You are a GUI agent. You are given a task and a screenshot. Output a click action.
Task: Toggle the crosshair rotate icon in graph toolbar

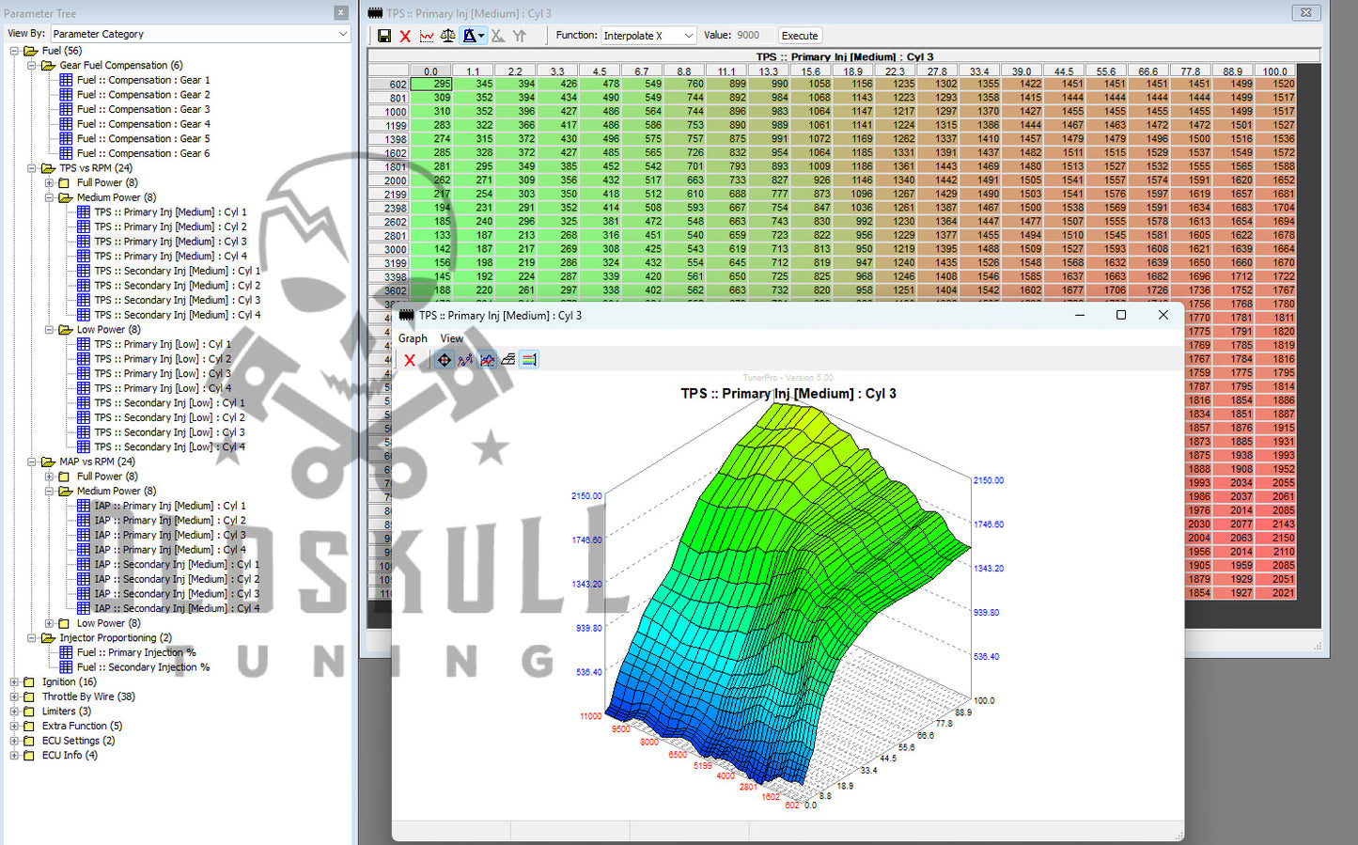click(x=444, y=360)
